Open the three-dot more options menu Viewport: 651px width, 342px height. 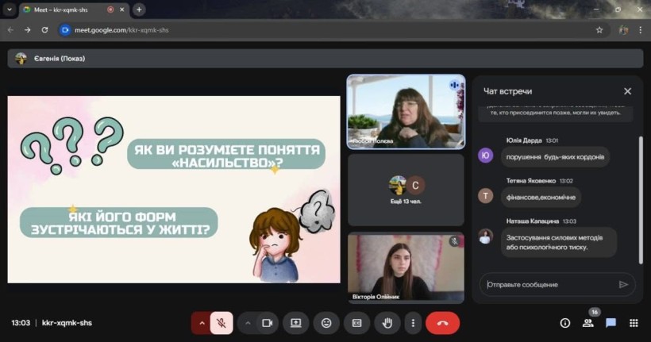(x=412, y=323)
